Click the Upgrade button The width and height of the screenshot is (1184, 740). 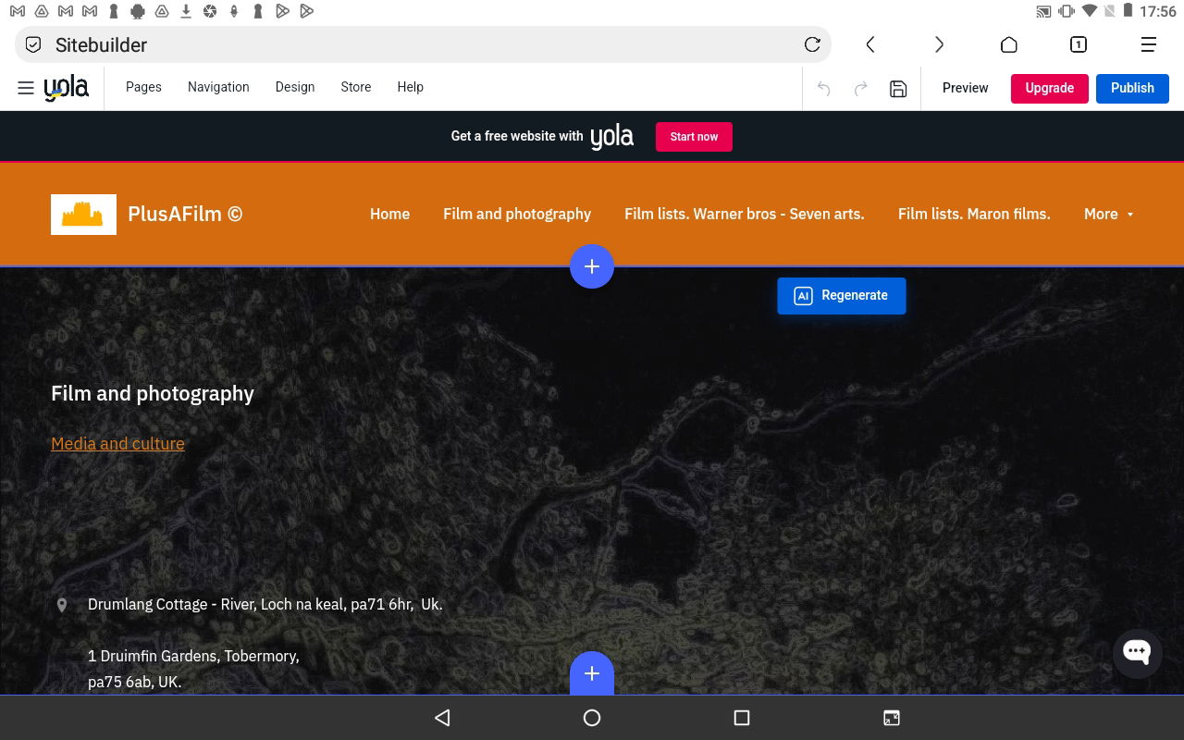[x=1050, y=88]
